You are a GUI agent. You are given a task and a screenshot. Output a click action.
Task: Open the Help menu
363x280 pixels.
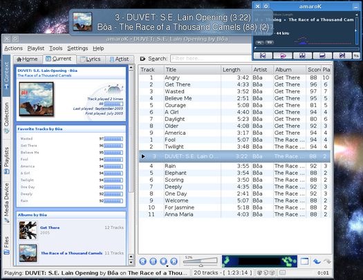pos(98,48)
